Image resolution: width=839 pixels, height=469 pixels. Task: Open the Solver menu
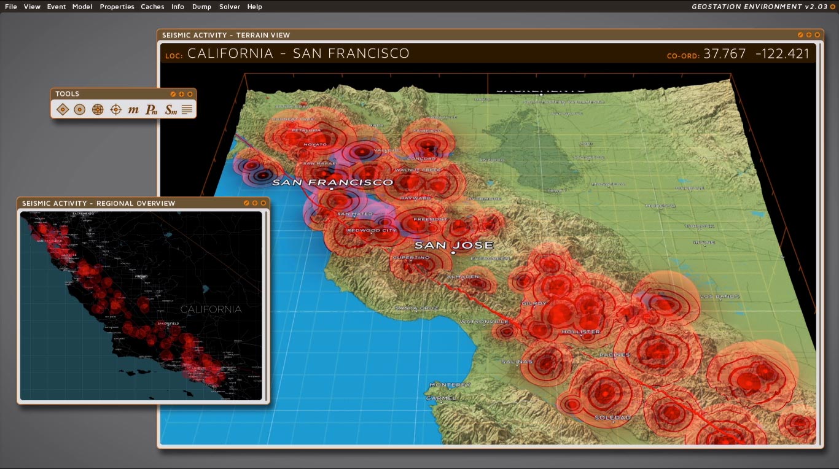coord(230,7)
